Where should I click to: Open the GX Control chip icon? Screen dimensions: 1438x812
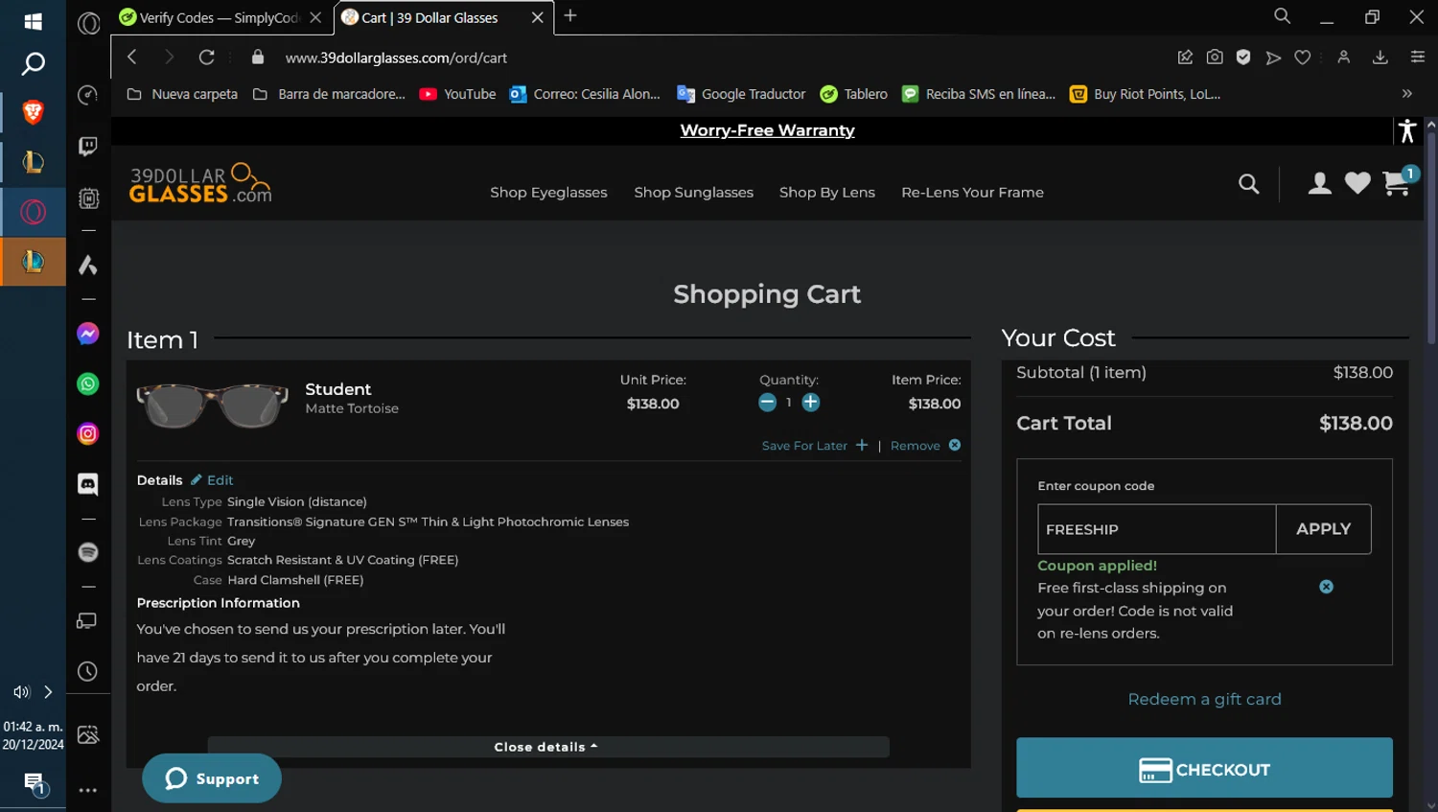click(x=88, y=198)
